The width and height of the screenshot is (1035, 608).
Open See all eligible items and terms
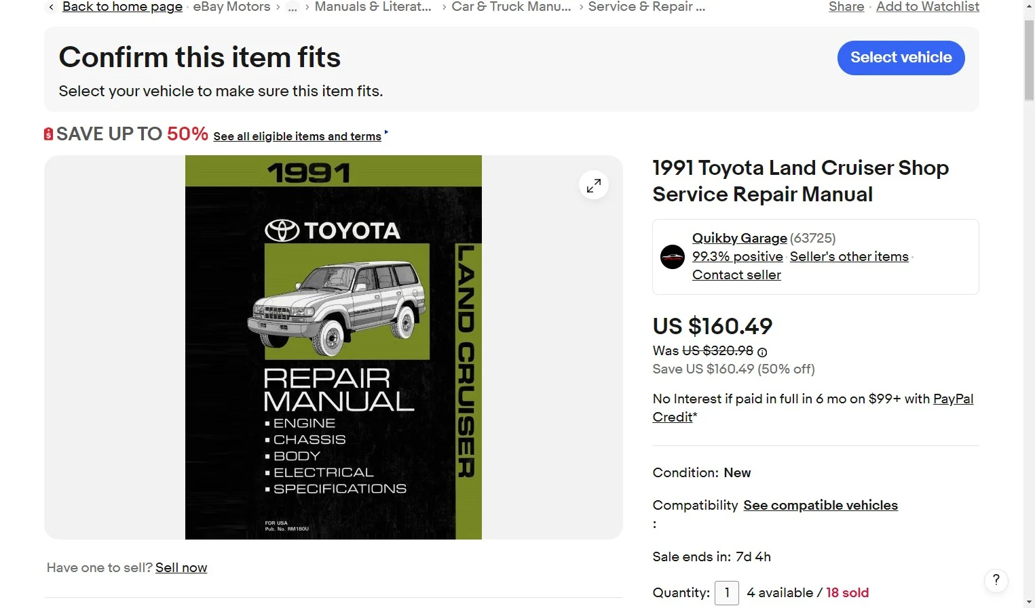click(297, 136)
